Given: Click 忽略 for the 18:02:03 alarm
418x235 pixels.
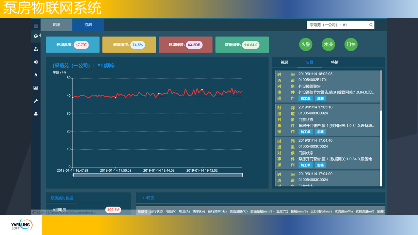Looking at the screenshot, I should (320, 99).
